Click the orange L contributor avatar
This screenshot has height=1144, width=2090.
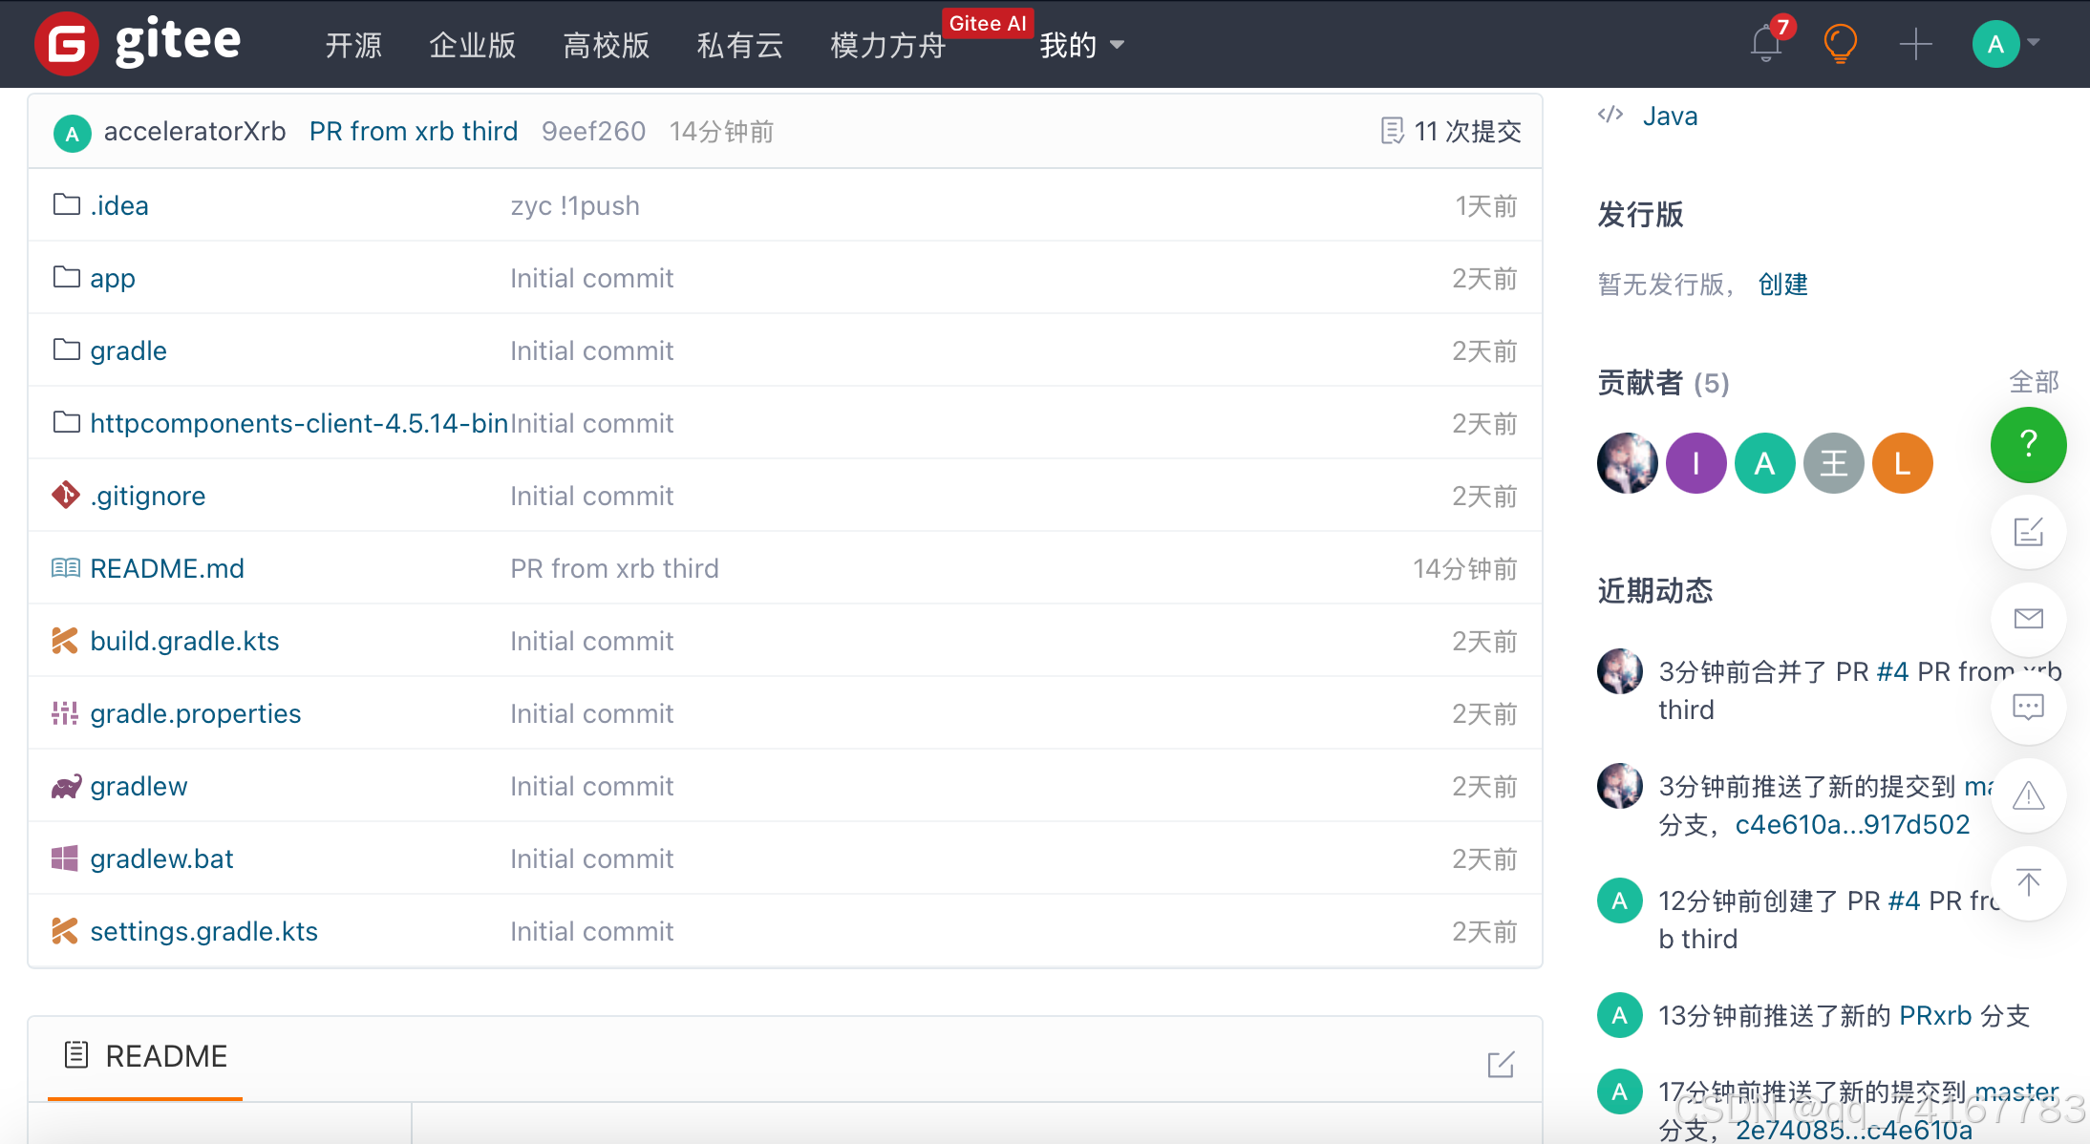coord(1902,463)
